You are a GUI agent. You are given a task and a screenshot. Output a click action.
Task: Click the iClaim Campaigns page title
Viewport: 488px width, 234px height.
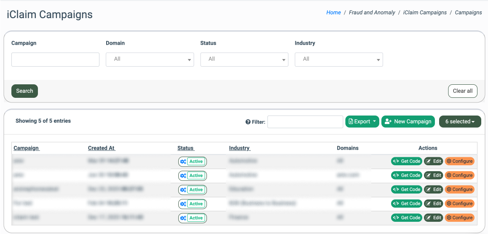50,15
